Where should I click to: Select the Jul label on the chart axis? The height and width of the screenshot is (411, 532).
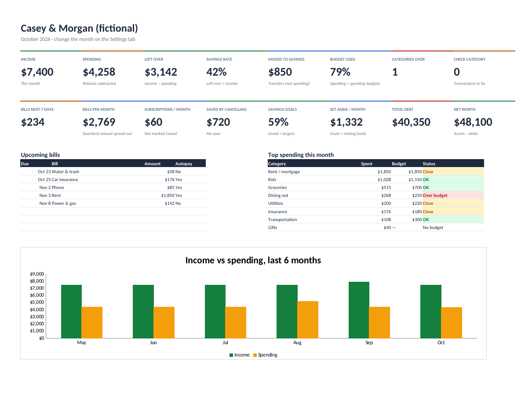[226, 343]
